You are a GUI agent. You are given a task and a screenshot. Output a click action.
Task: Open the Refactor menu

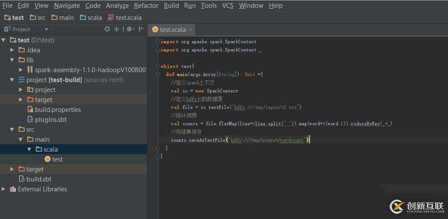coord(146,6)
